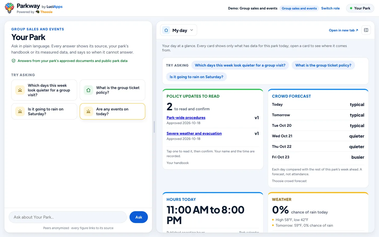Click the Crowd Forecast heading
379x237 pixels.
pyautogui.click(x=291, y=96)
